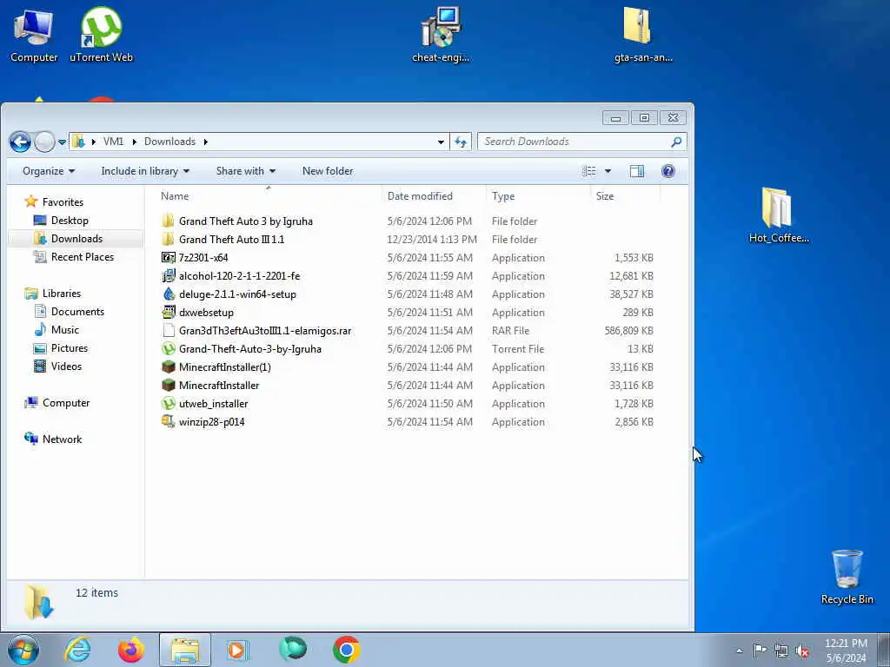890x667 pixels.
Task: Open Include in library dropdown
Action: tap(145, 171)
